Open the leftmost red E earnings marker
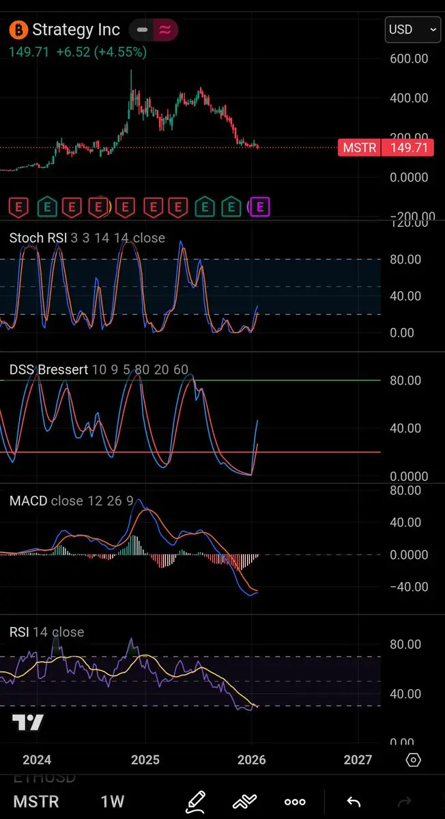The image size is (445, 819). click(19, 208)
